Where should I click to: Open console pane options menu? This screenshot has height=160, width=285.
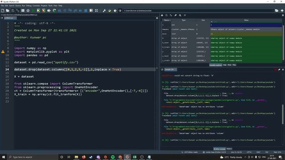pyautogui.click(x=283, y=70)
